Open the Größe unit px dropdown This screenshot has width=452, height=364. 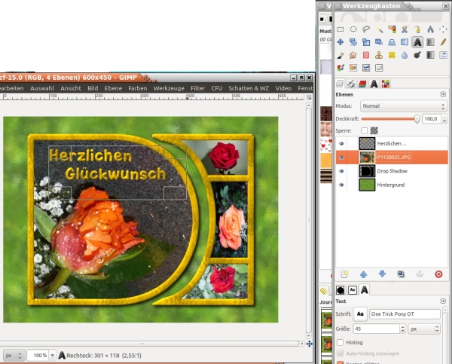pos(424,329)
